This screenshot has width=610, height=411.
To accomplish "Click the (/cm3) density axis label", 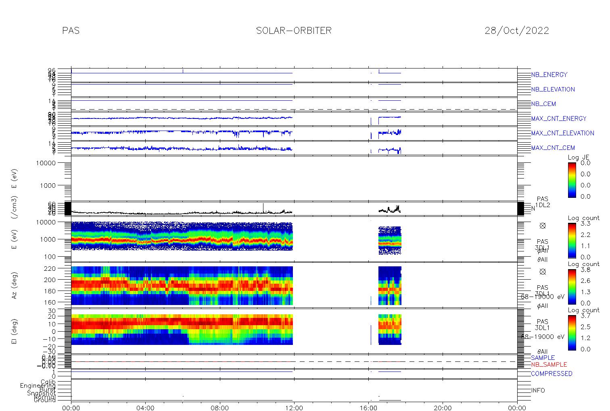I will click(14, 208).
